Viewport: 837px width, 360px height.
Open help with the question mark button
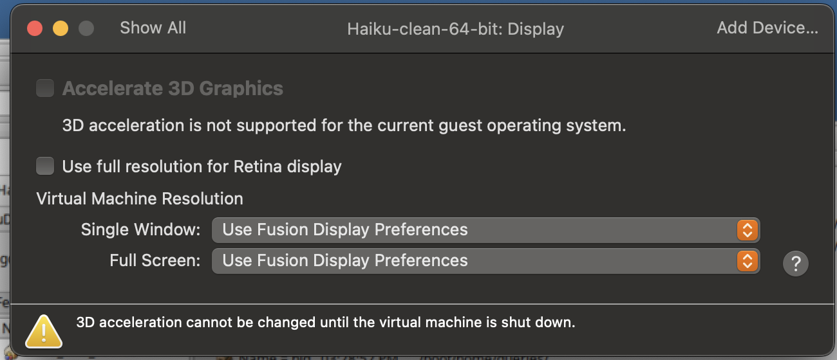pos(796,264)
